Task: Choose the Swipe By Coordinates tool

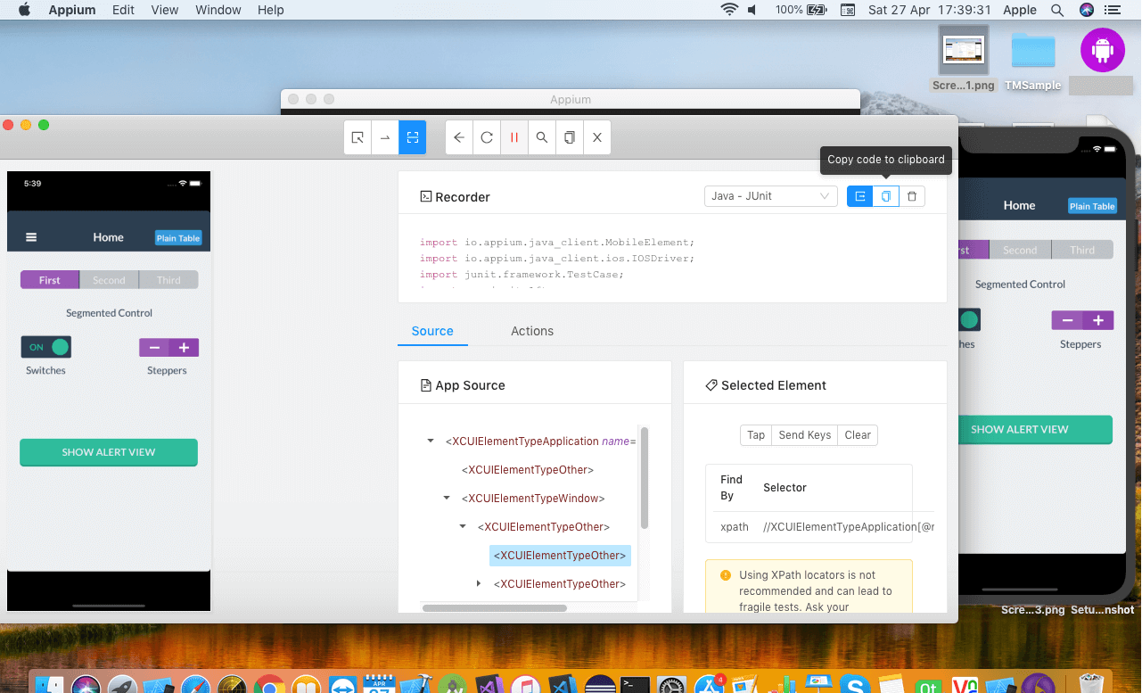Action: tap(385, 137)
